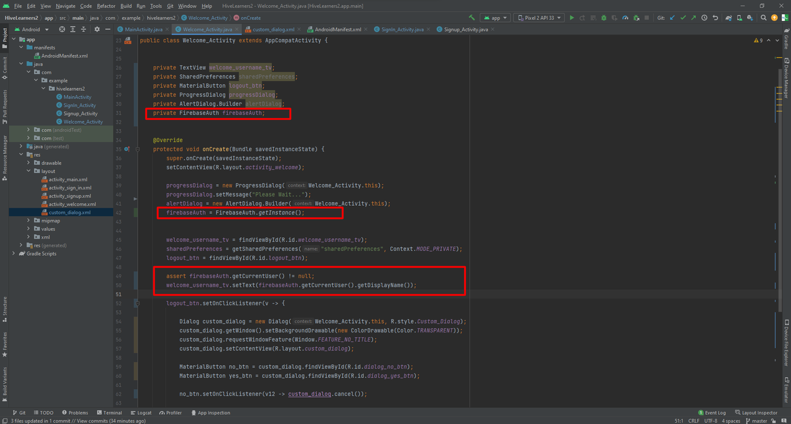Click Git Push green arrow

[x=693, y=18]
